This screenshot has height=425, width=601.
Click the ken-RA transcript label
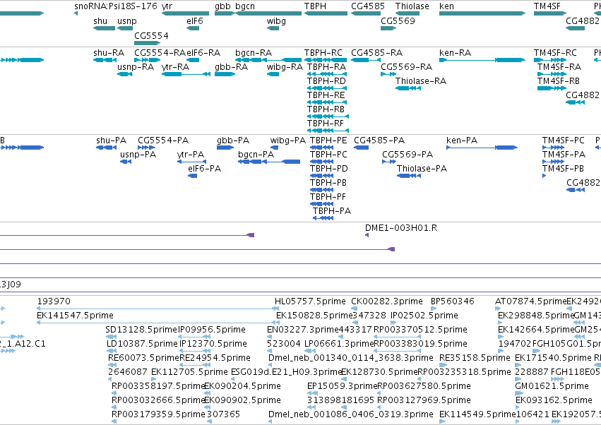[x=455, y=52]
